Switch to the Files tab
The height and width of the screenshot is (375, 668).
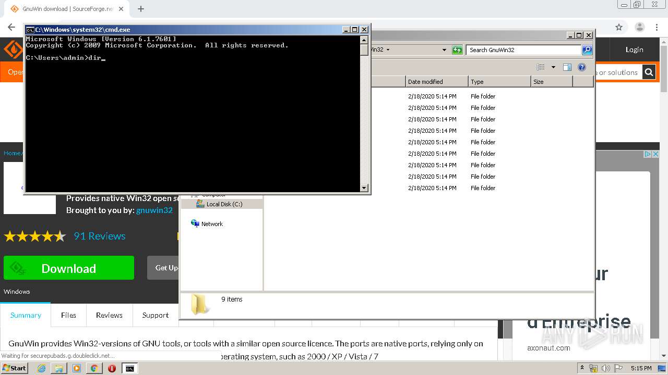pos(68,315)
